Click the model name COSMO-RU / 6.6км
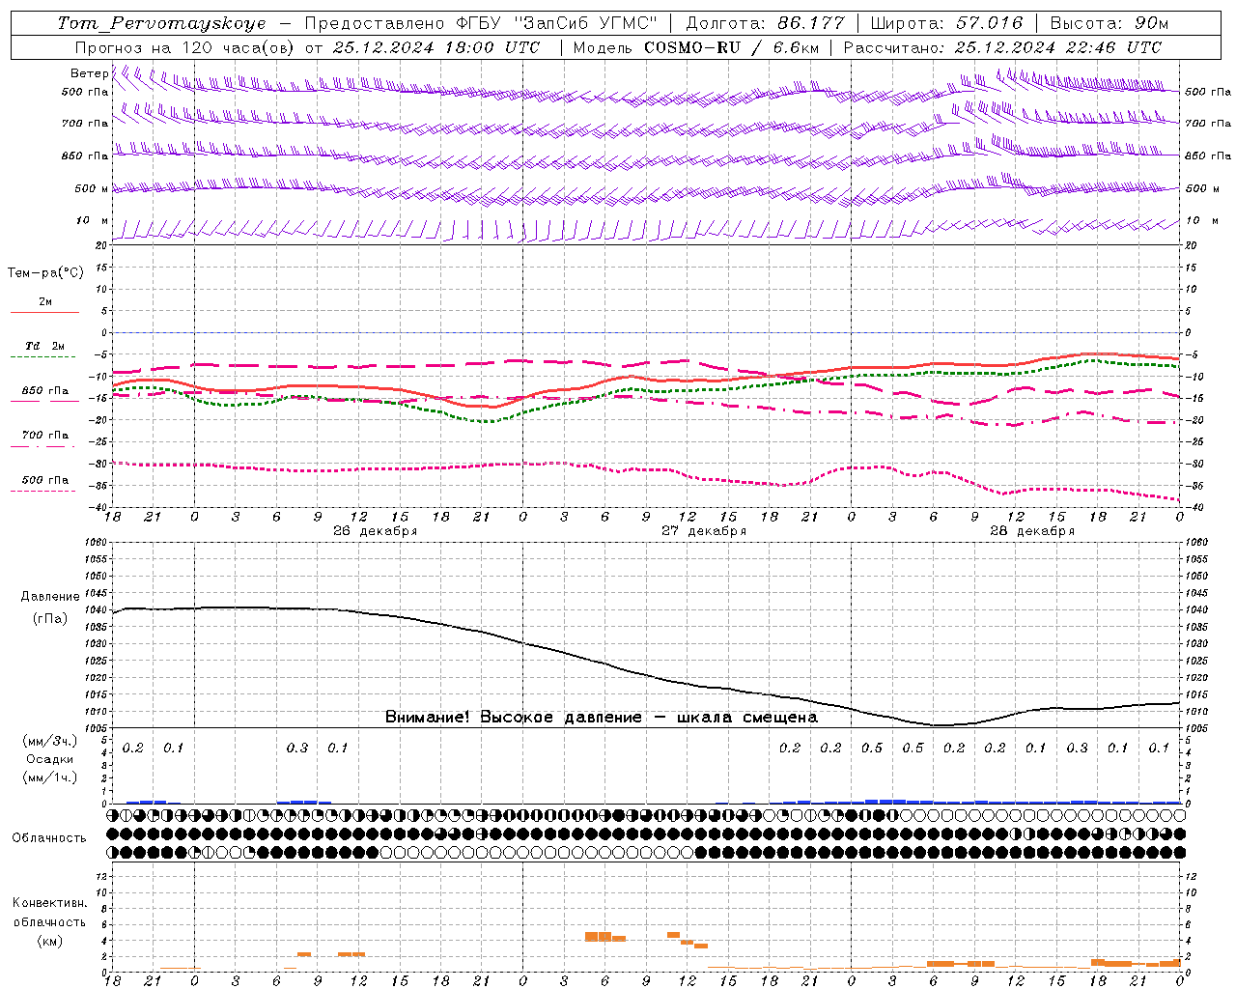The height and width of the screenshot is (989, 1236). coord(733,47)
